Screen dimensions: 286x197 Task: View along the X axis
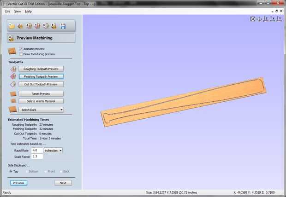click(273, 19)
